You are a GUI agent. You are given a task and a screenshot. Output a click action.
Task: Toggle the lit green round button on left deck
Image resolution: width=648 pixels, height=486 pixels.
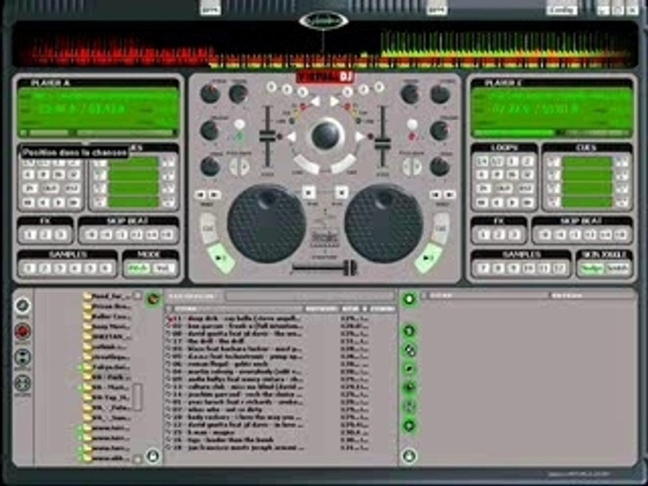point(239,136)
